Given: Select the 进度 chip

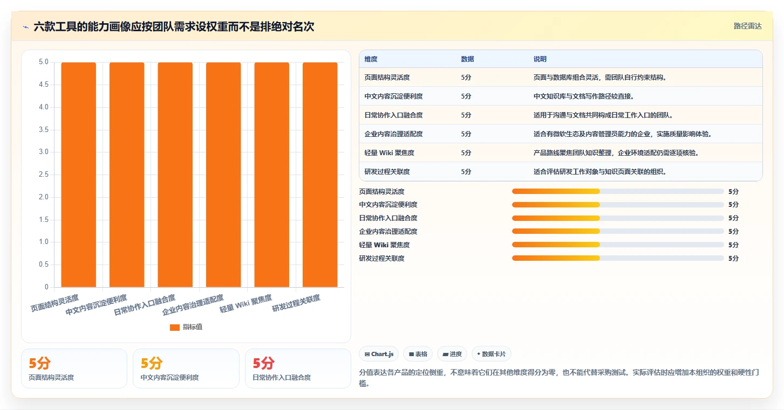Looking at the screenshot, I should 452,354.
